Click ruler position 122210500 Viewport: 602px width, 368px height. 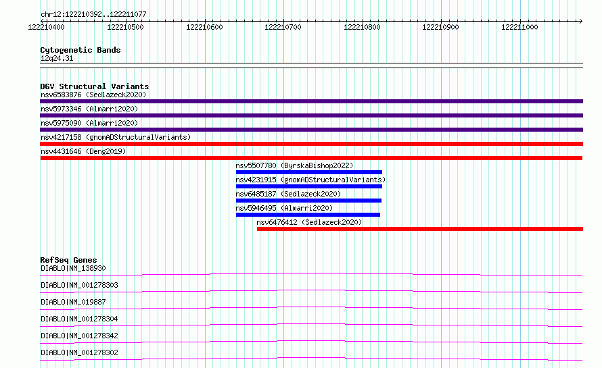pyautogui.click(x=125, y=27)
